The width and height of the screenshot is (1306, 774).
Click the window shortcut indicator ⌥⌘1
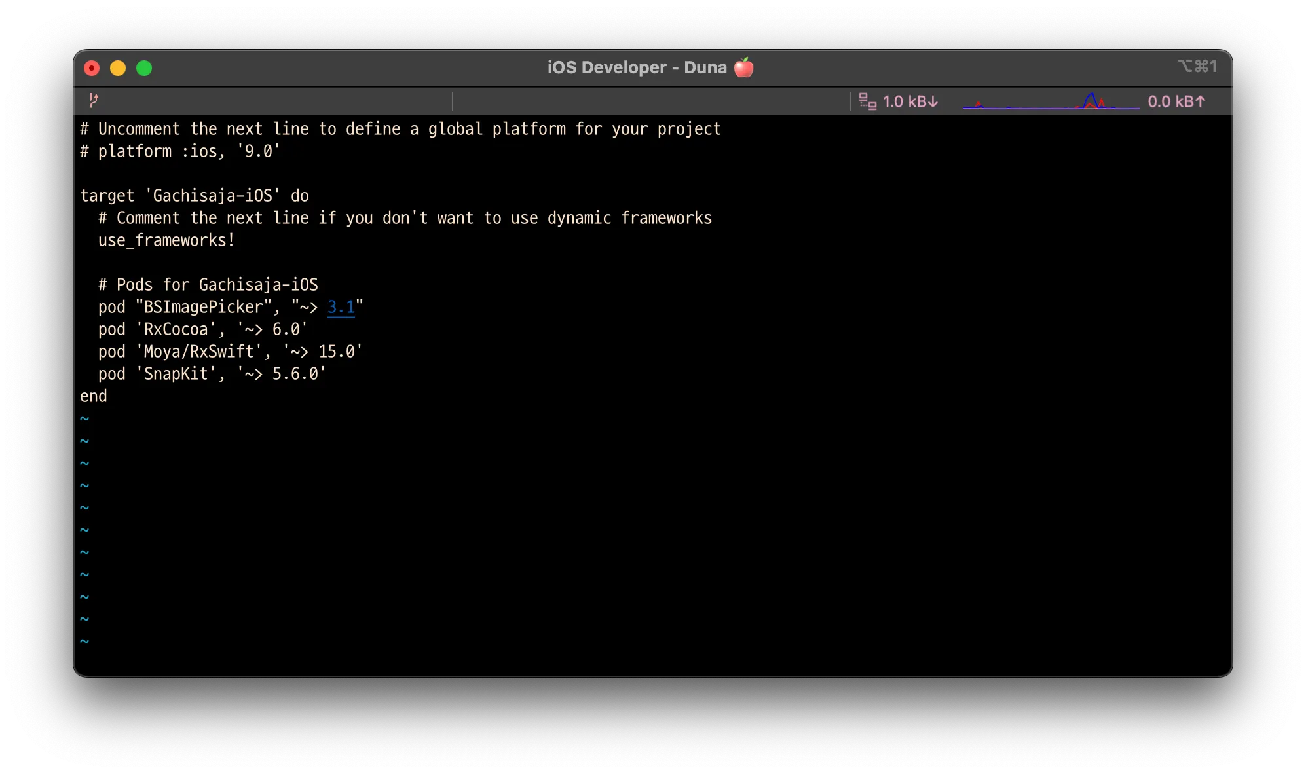coord(1197,66)
